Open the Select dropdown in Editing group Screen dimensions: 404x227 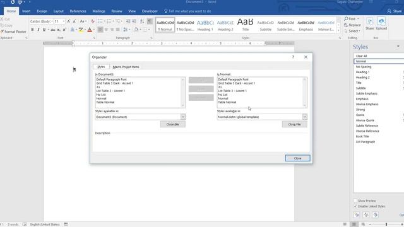click(x=352, y=31)
